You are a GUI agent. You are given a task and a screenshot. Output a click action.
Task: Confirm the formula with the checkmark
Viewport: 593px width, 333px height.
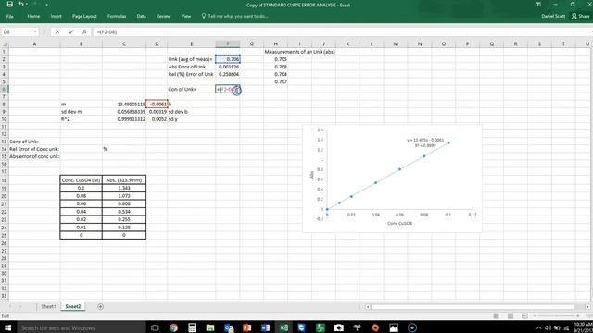(x=70, y=32)
